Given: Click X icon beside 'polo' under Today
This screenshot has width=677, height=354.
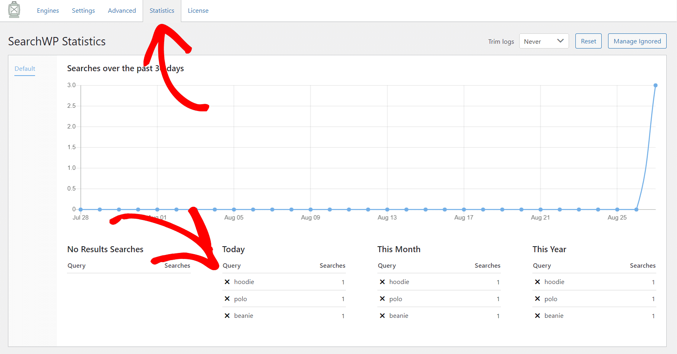Looking at the screenshot, I should click(x=227, y=299).
